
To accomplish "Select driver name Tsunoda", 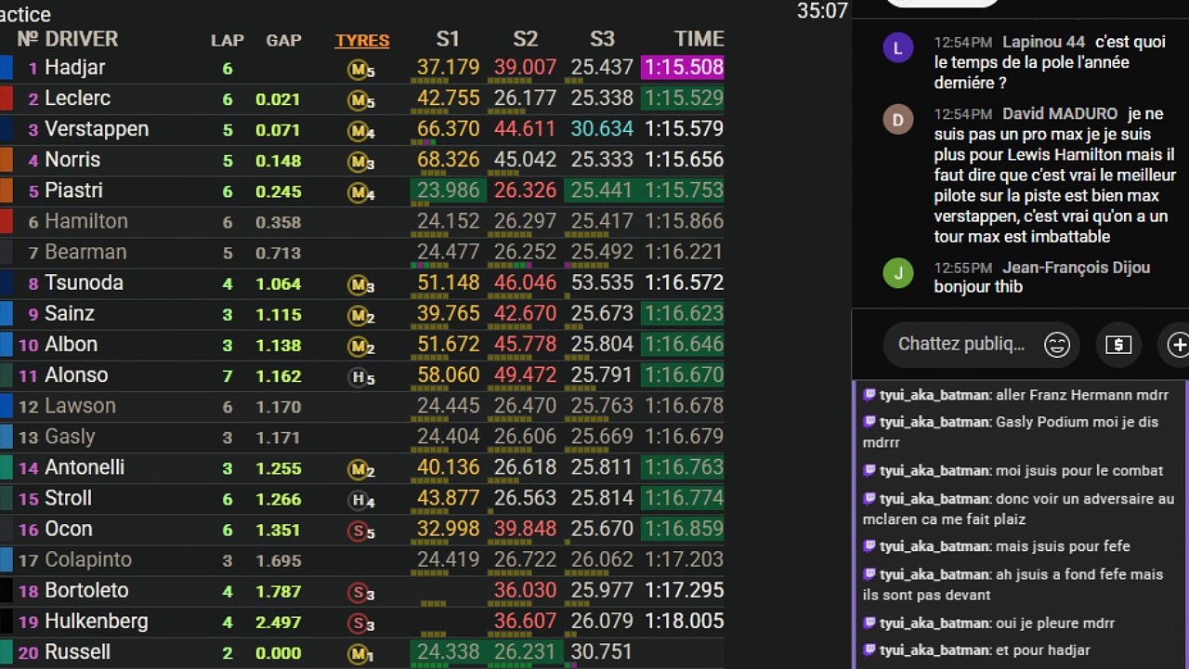I will [84, 282].
